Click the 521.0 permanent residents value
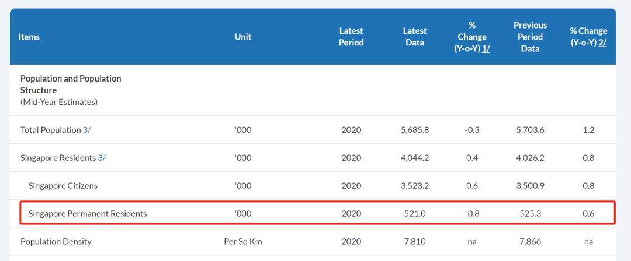Viewport: 631px width, 261px height. point(415,214)
